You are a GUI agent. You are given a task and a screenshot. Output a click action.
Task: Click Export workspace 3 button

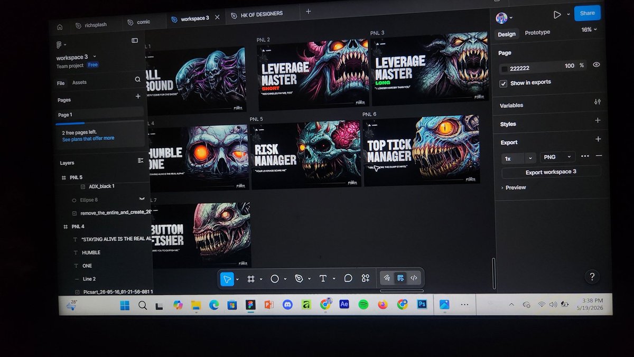point(551,172)
